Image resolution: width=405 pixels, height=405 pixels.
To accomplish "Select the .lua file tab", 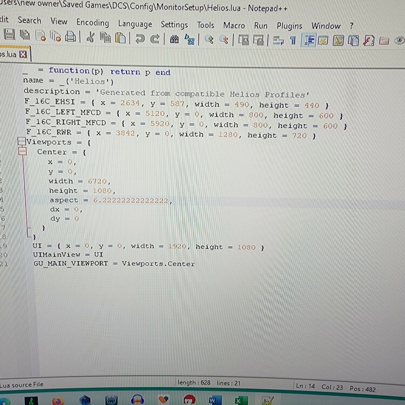I will (x=14, y=54).
